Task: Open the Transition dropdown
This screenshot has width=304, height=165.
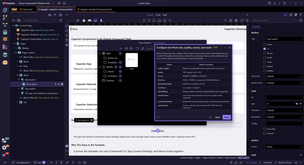Action: (284, 110)
